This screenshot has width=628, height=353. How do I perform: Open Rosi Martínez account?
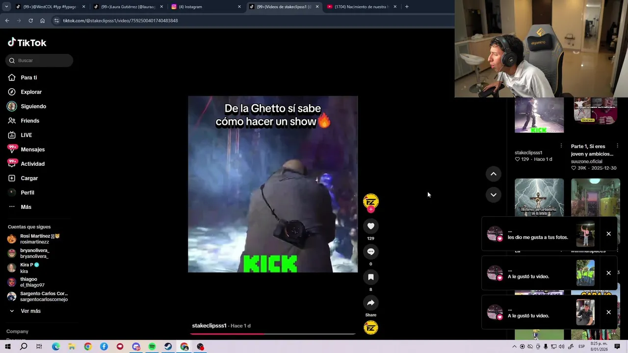click(39, 239)
